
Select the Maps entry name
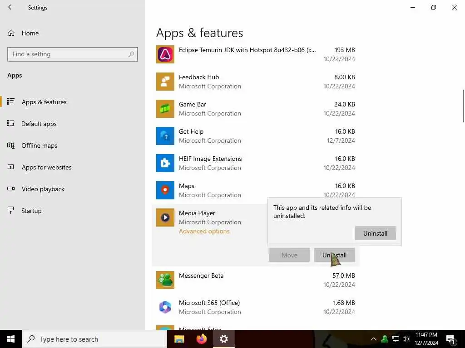[187, 186]
